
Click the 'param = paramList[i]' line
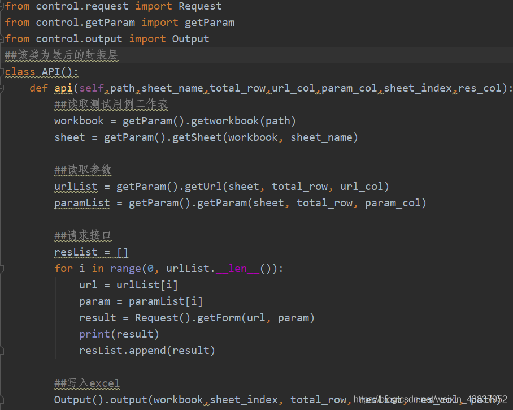coord(141,301)
